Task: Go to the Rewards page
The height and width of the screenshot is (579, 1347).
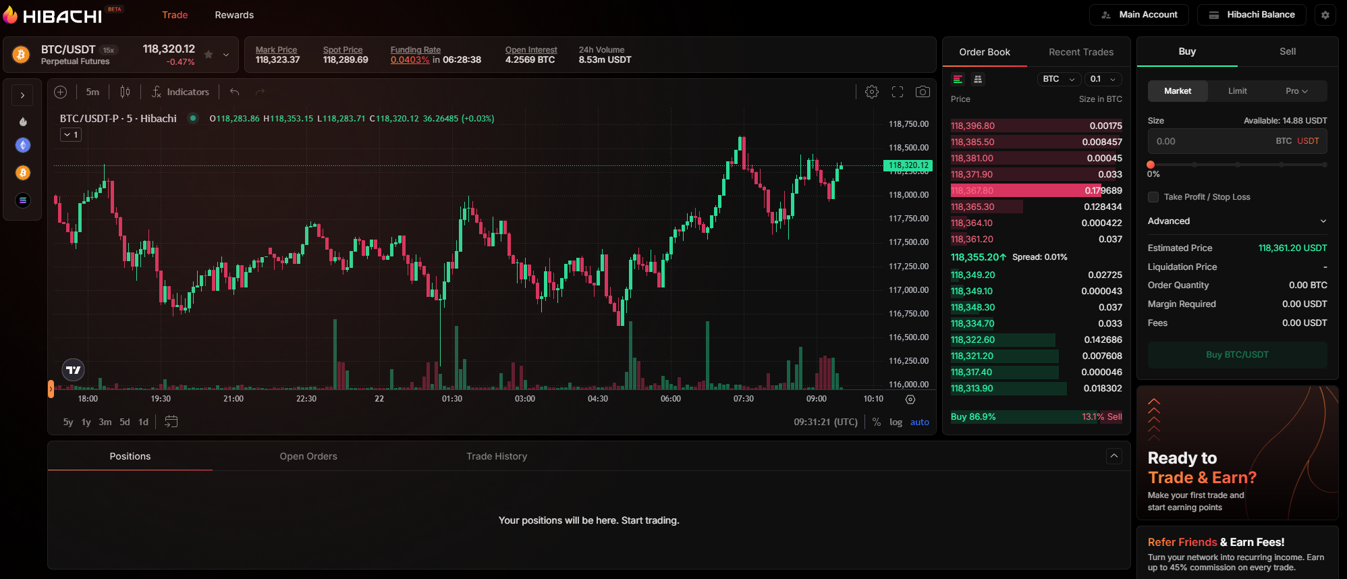Action: (x=234, y=15)
